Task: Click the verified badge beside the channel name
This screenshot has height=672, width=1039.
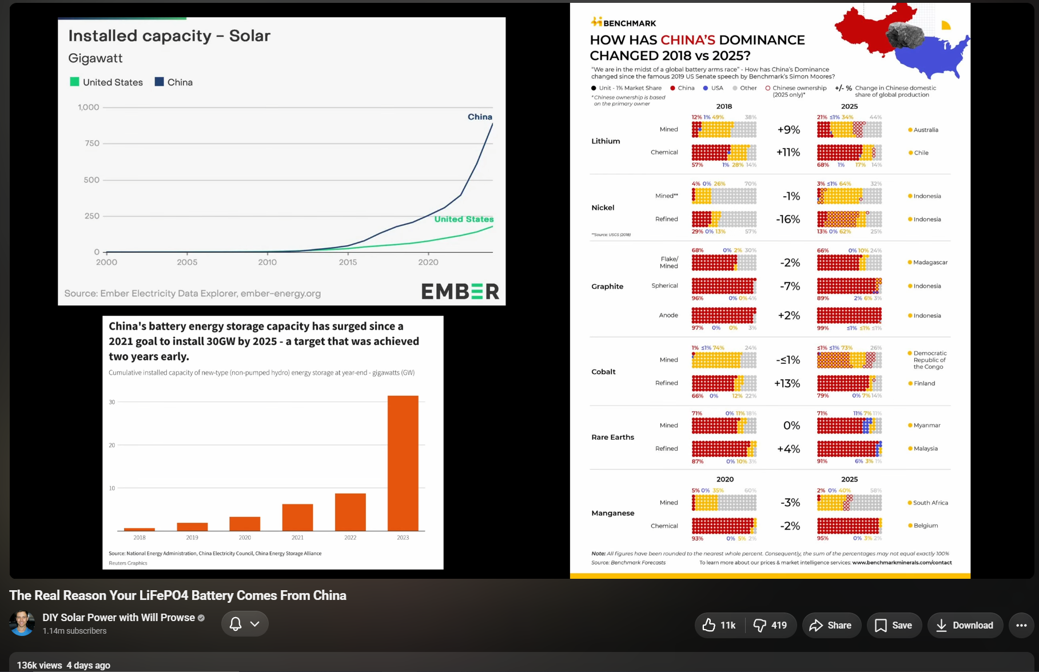Action: (x=201, y=618)
